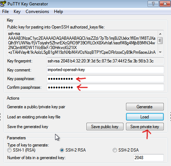Click the public key scrollbar thumb
Image resolution: width=171 pixels, height=166 pixels.
point(160,40)
